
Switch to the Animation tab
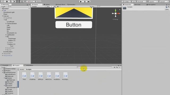(29, 65)
